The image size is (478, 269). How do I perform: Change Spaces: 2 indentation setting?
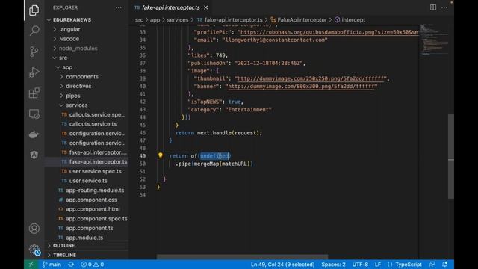coord(333,265)
